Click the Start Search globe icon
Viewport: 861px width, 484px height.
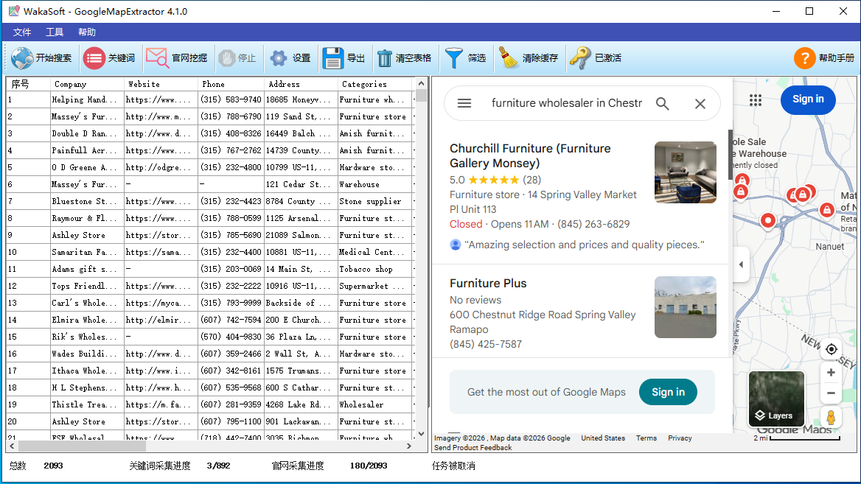pos(22,58)
